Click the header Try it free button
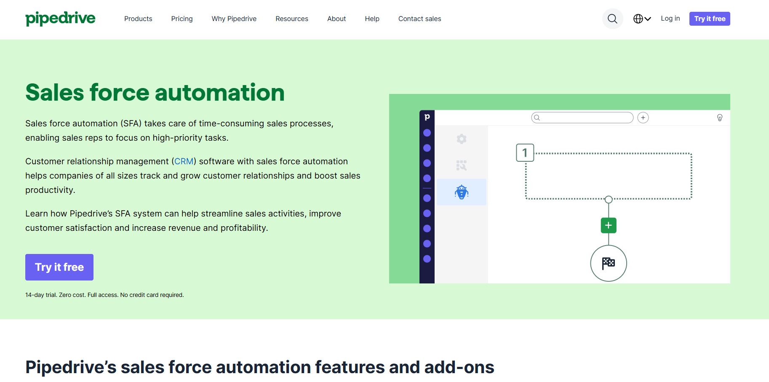Screen dimensions: 769x382 [x=710, y=19]
